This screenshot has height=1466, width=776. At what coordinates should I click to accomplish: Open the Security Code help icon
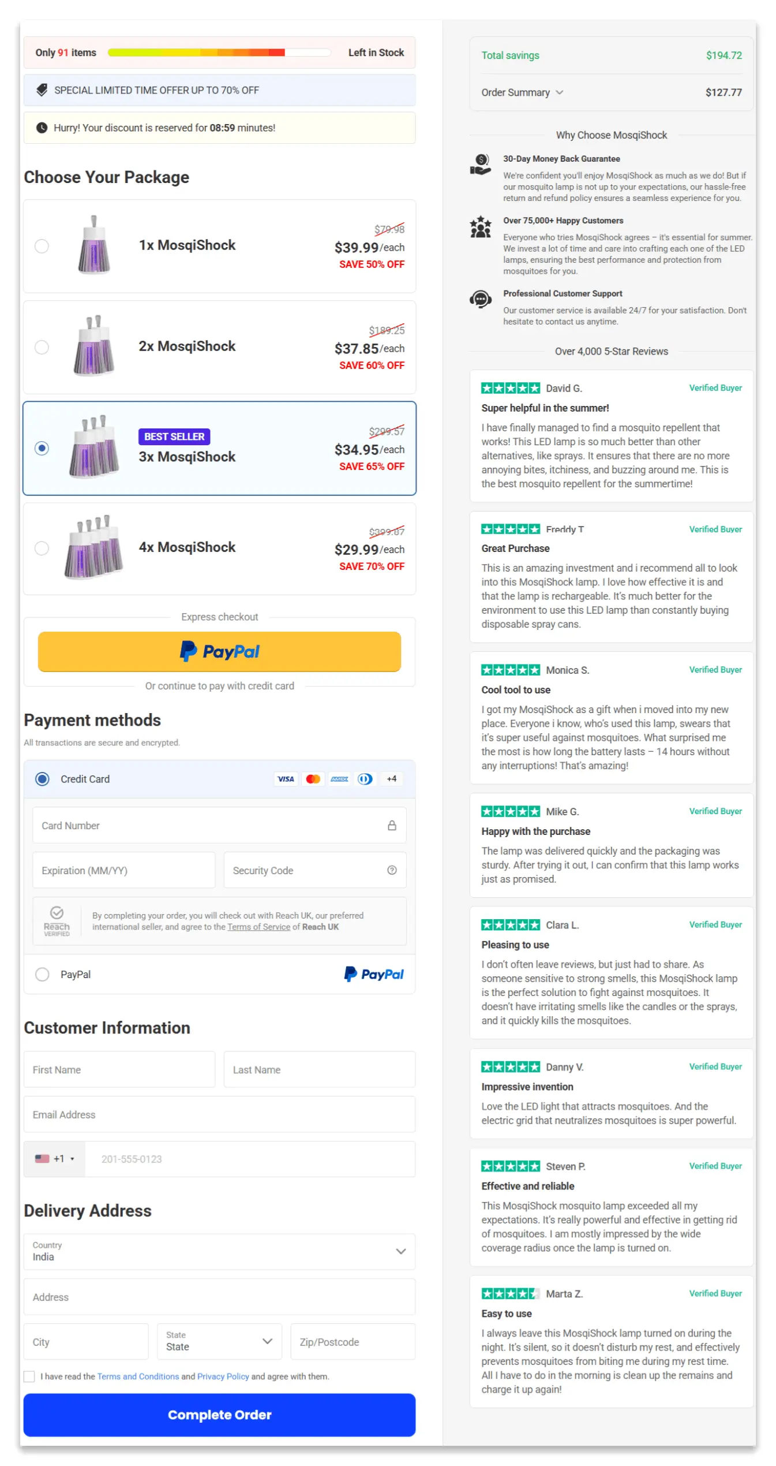[x=392, y=870]
